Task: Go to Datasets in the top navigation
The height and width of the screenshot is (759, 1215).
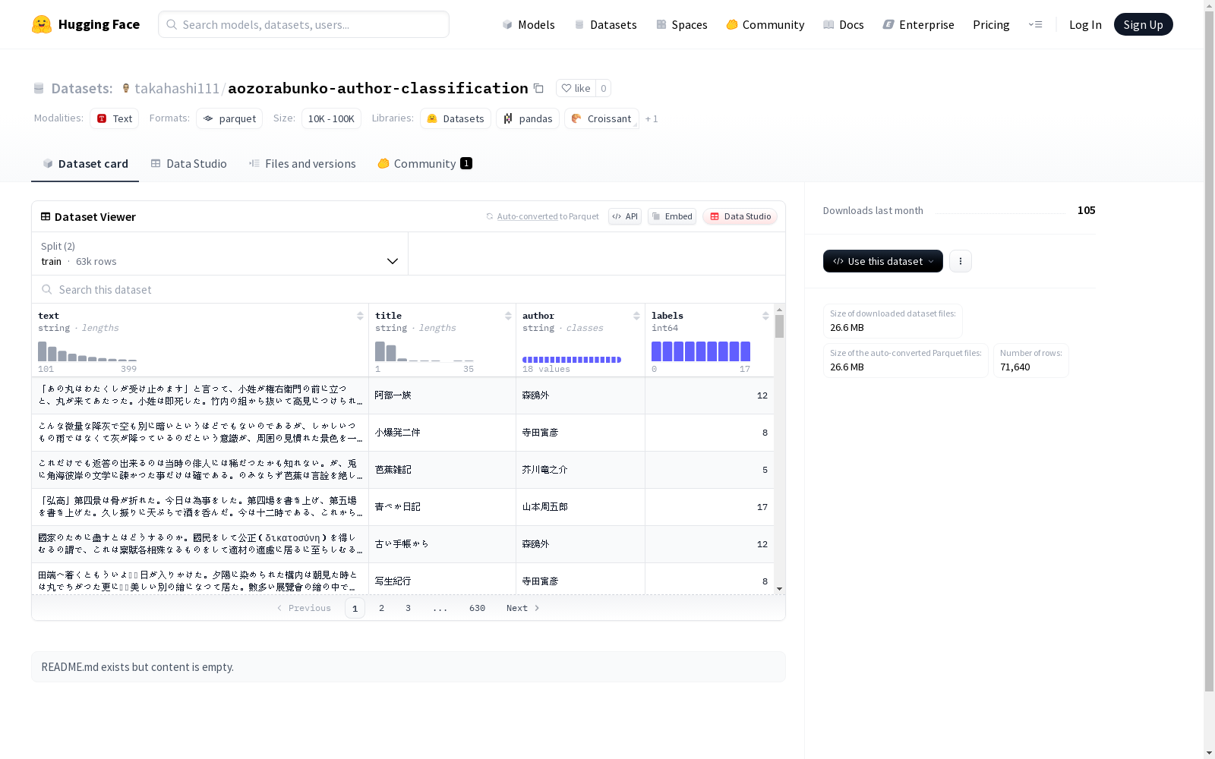Action: point(605,24)
